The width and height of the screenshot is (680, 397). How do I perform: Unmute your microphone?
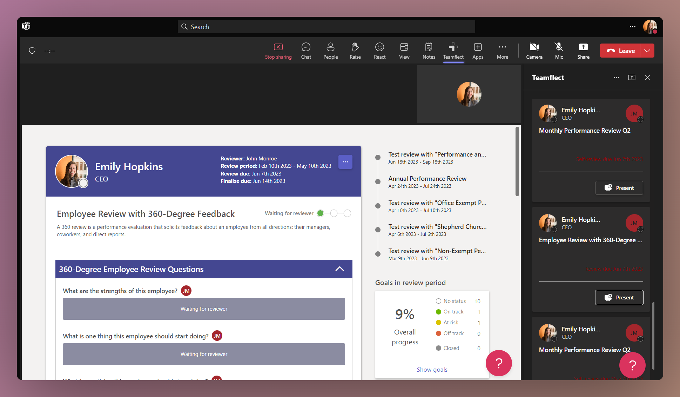point(559,50)
